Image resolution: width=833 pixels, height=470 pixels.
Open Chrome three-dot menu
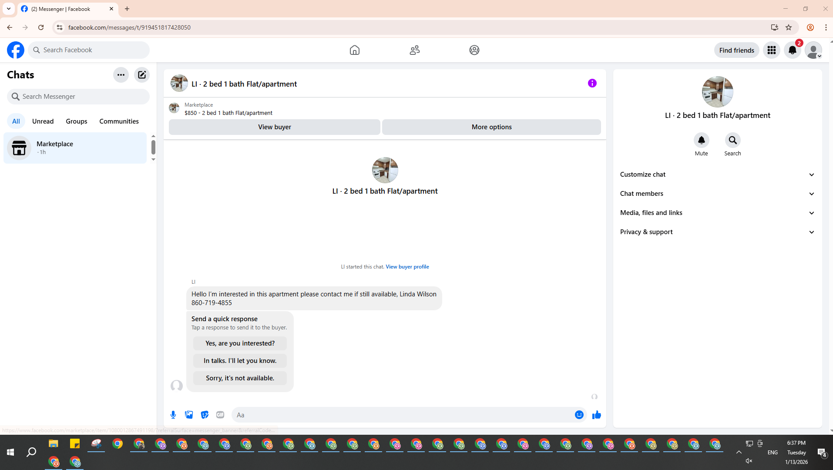pyautogui.click(x=826, y=27)
